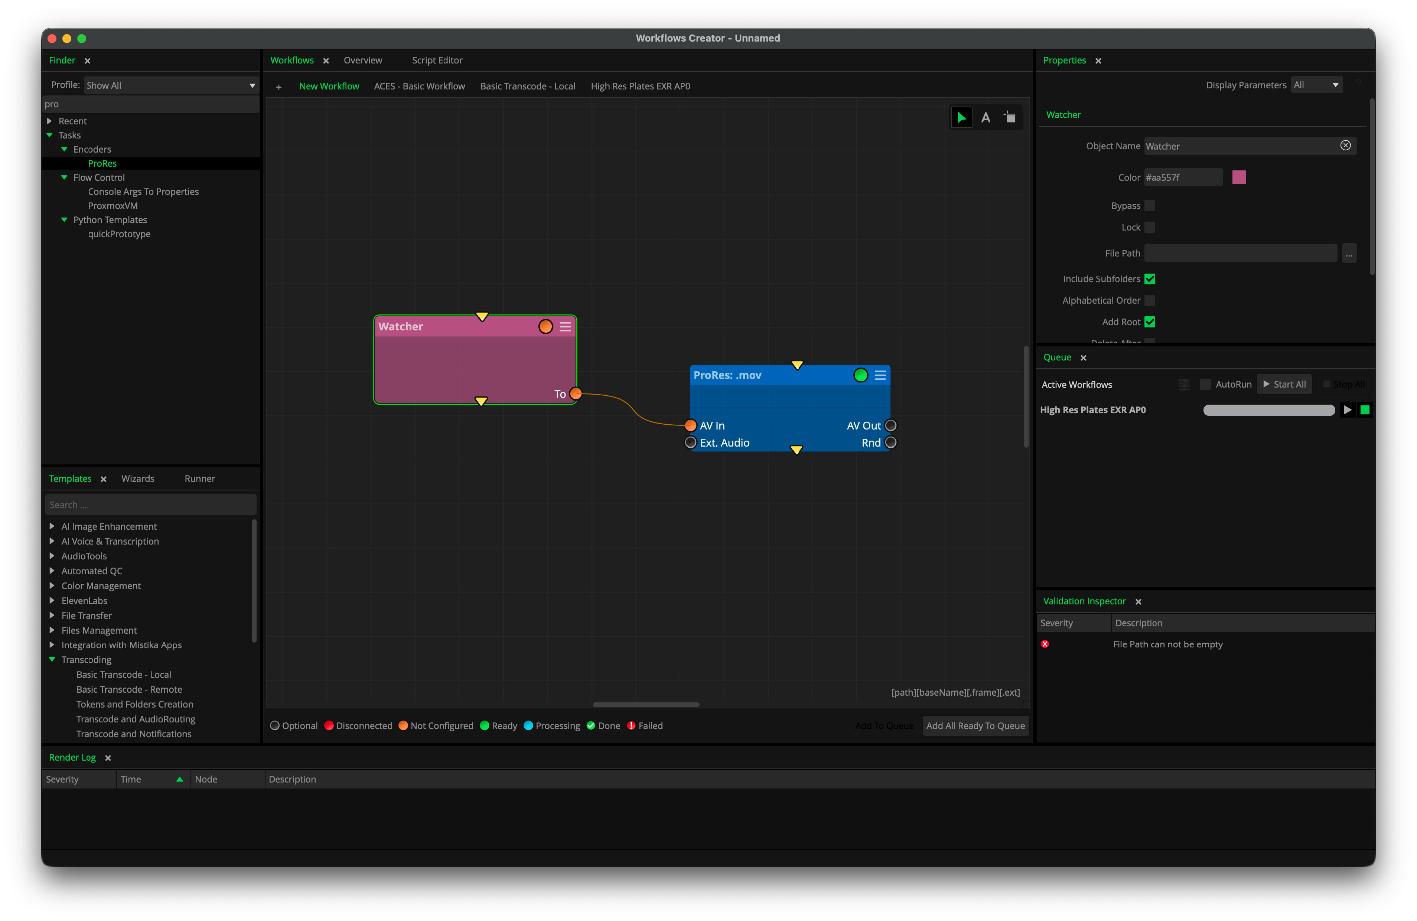The height and width of the screenshot is (921, 1417).
Task: Open the Display Parameters dropdown
Action: (1316, 85)
